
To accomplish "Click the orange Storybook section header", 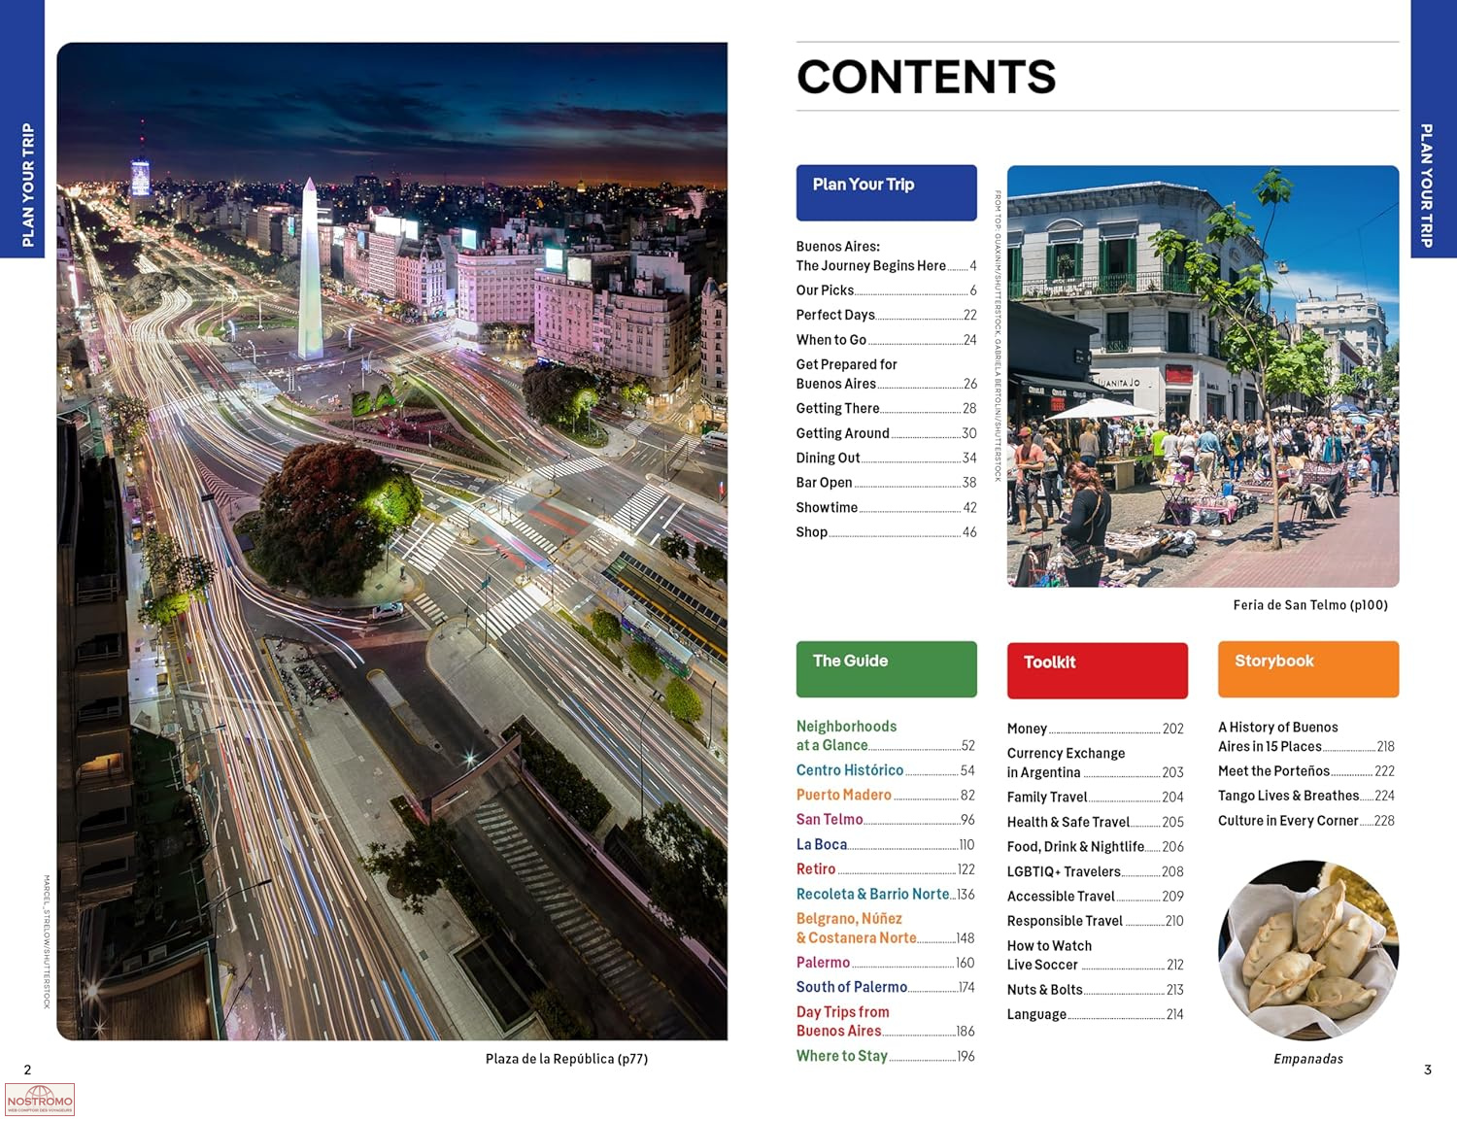I will [x=1307, y=668].
